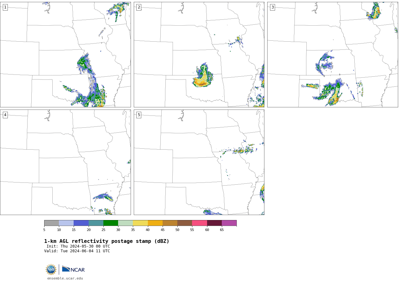This screenshot has width=401, height=282.
Task: Open ensemble member 2 reflectivity map
Action: point(199,54)
